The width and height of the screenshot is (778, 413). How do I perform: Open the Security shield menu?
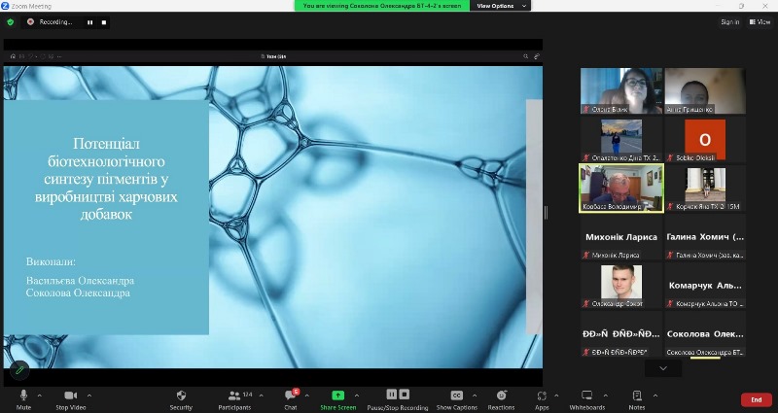(181, 399)
